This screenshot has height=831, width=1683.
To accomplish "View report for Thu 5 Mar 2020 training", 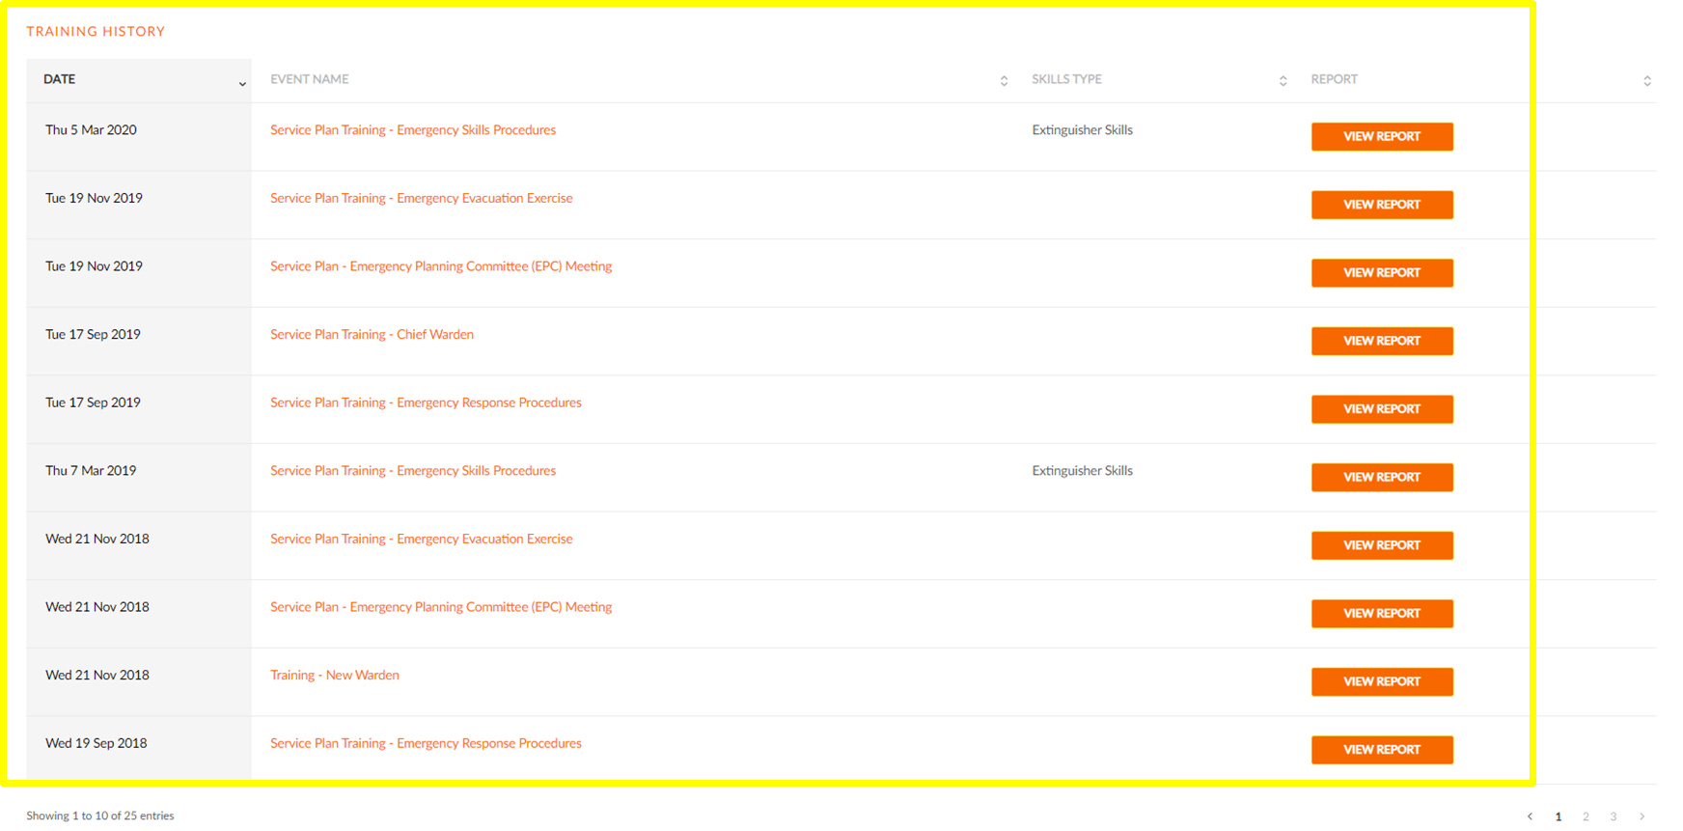I will 1381,137.
